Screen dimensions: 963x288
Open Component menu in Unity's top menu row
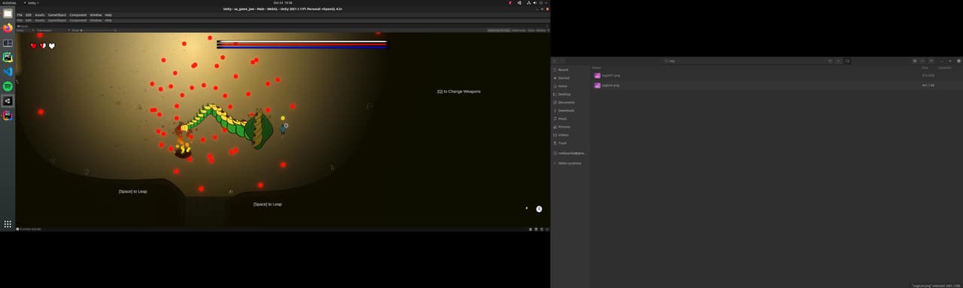click(x=78, y=15)
